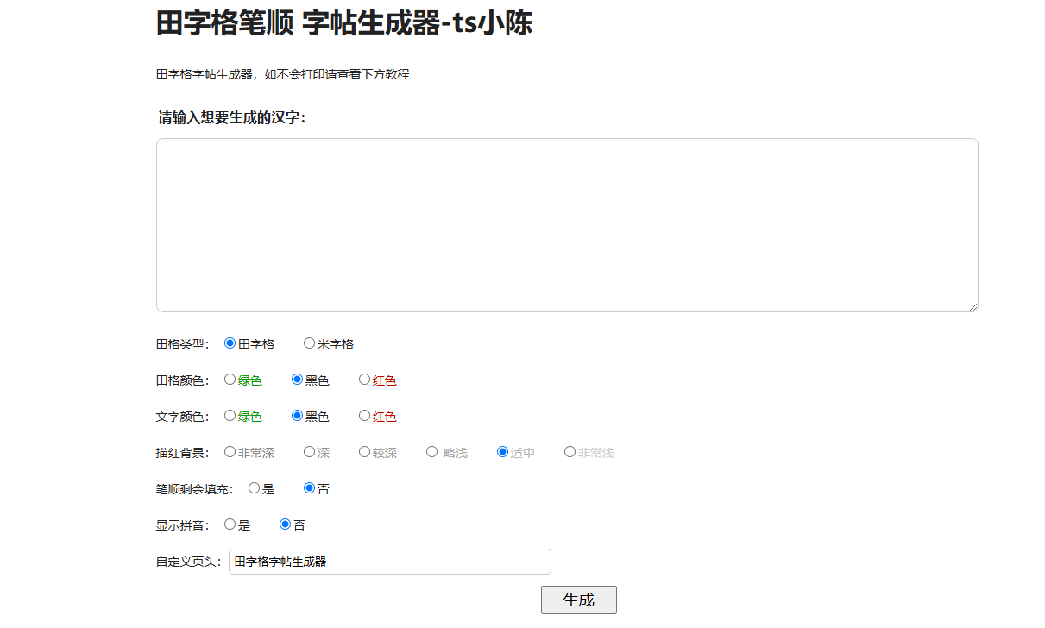Set 文字颜色 to 黑色
Image resolution: width=1045 pixels, height=628 pixels.
pos(297,416)
